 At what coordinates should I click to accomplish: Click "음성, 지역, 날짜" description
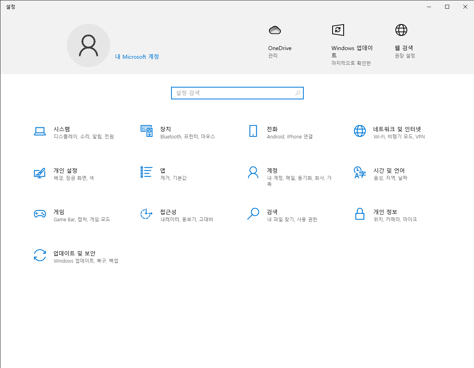pos(391,178)
